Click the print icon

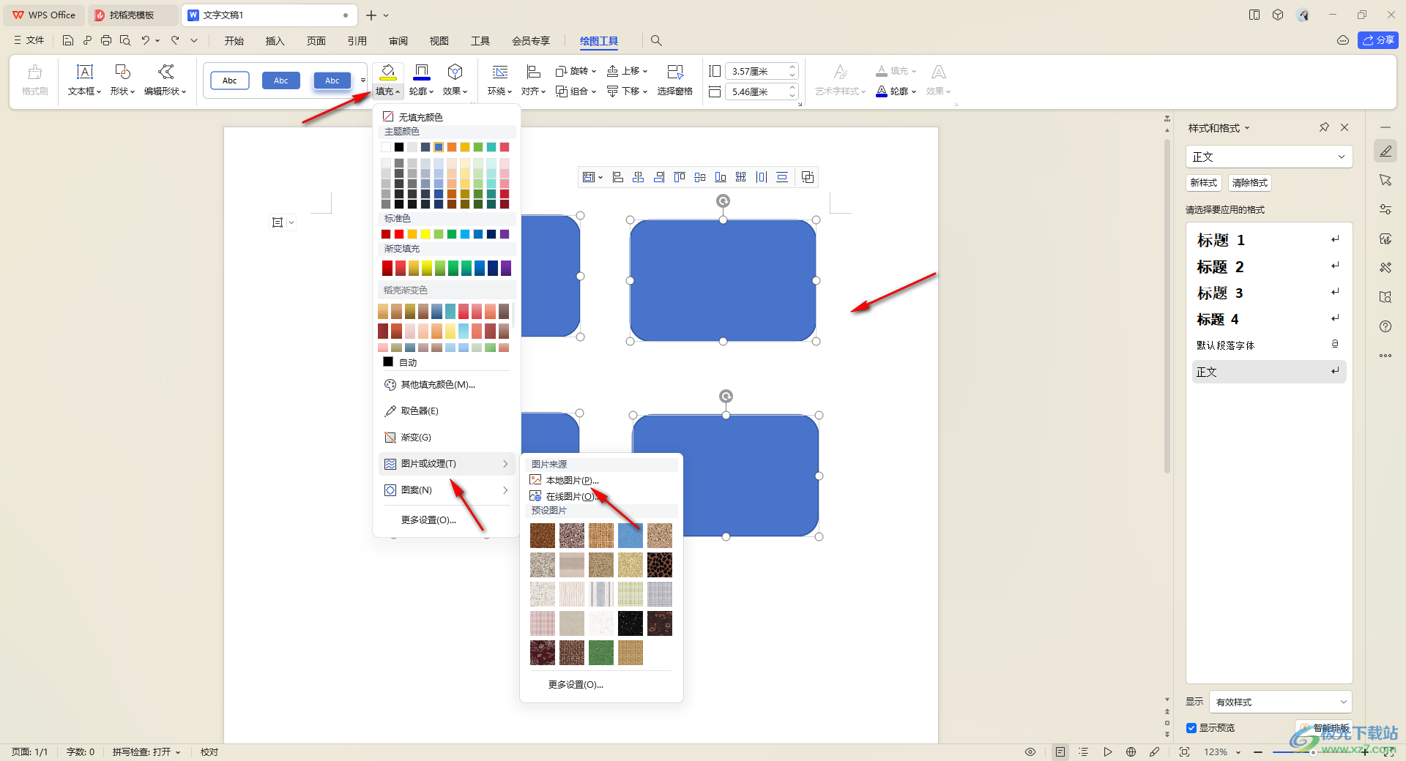click(106, 41)
